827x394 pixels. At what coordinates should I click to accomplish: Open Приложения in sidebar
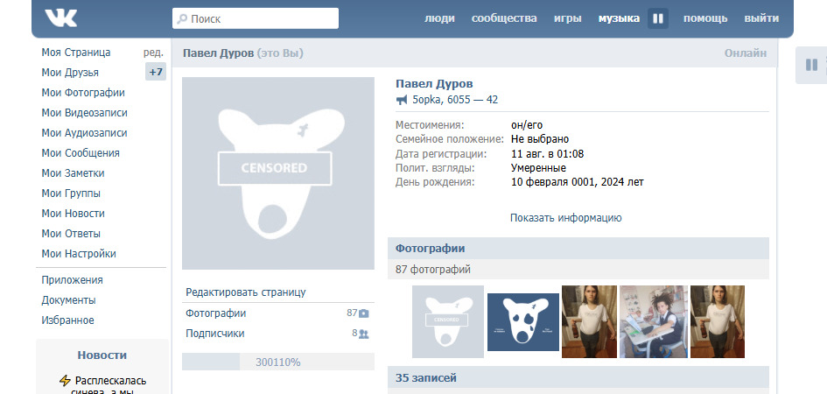73,280
